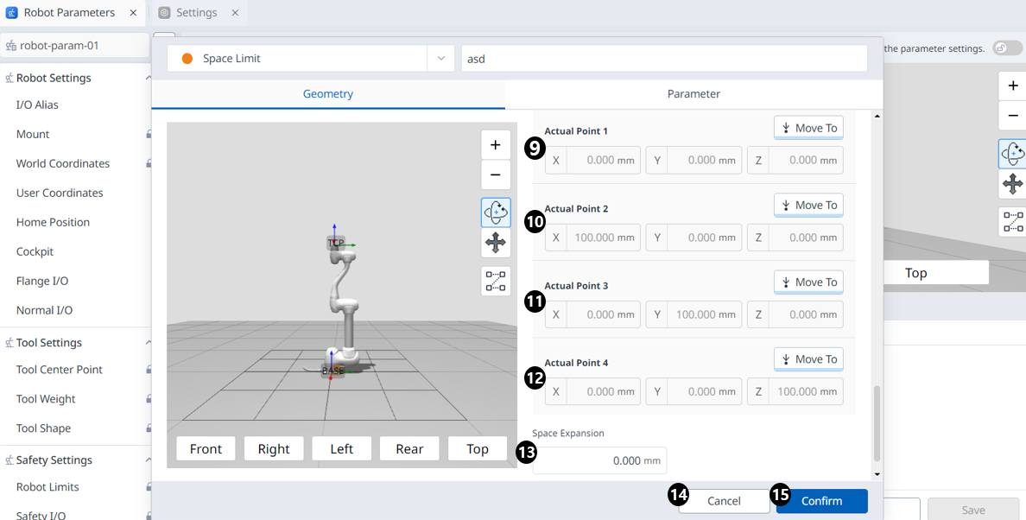Collapse the Tool Settings section

tap(148, 343)
